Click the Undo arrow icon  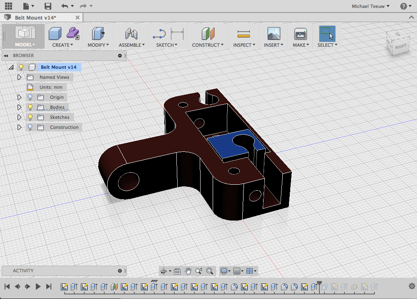click(x=65, y=6)
